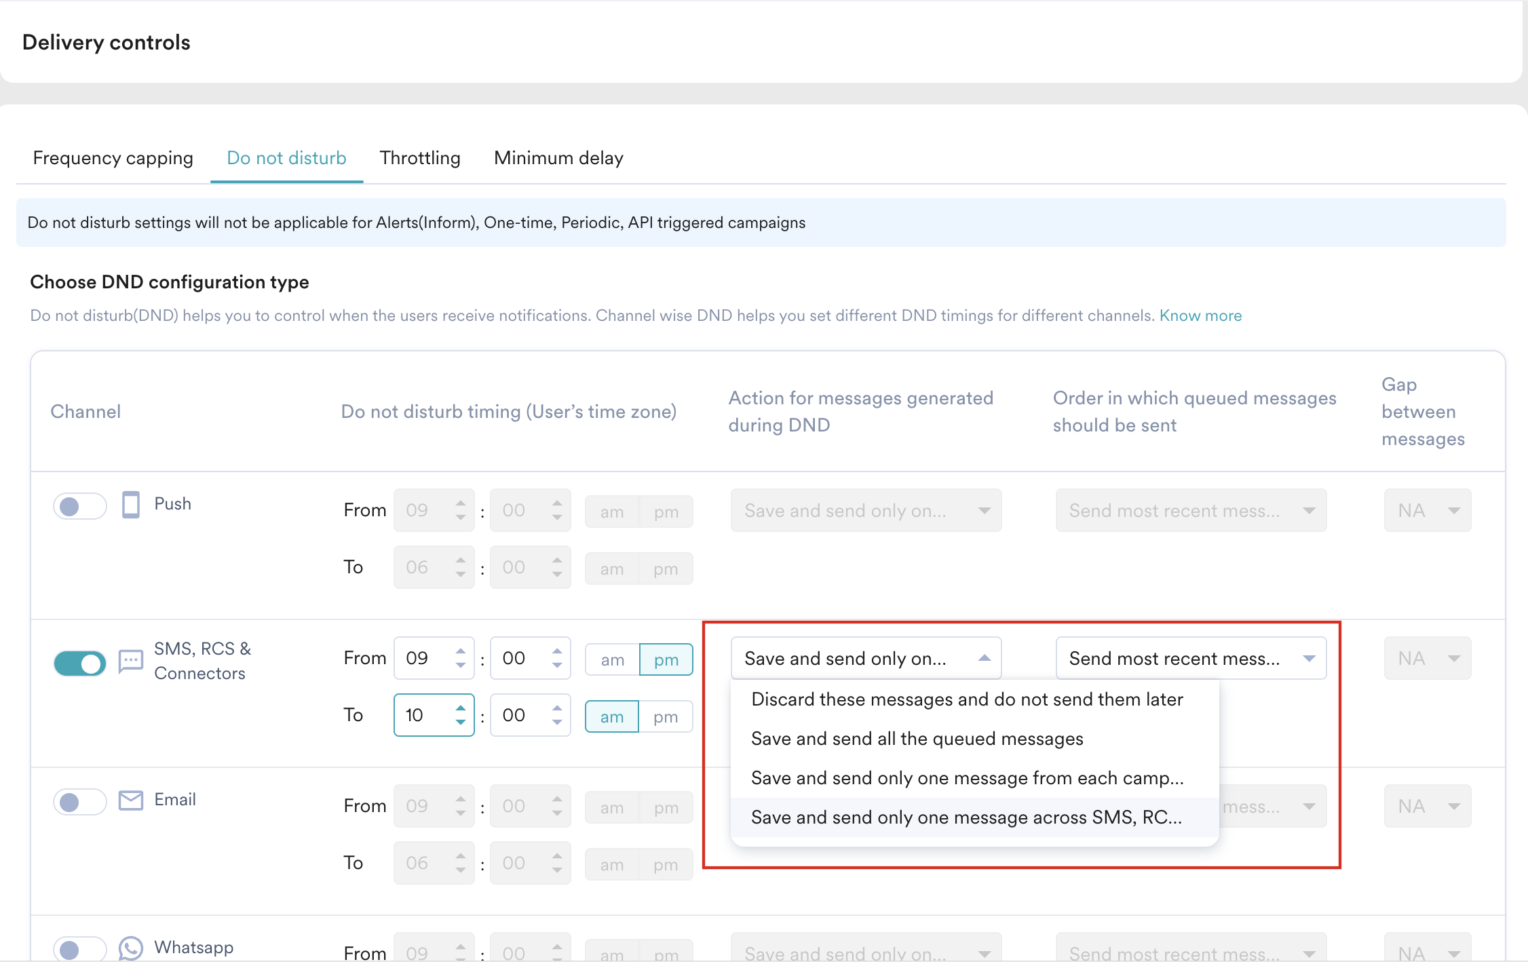1528x962 pixels.
Task: Click the Email envelope icon
Action: [x=130, y=801]
